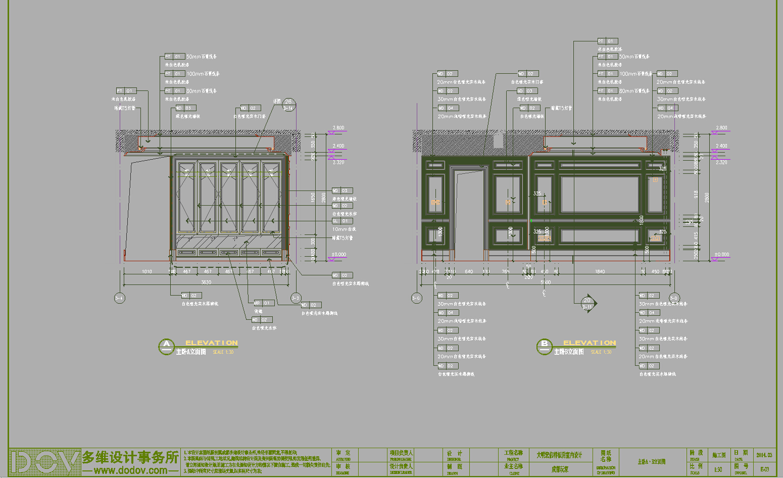Viewport: 783px width, 478px height.
Task: Click the section arrow marker 20 / D-11
Action: 589,303
